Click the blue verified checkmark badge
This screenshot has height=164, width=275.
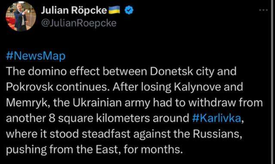click(129, 10)
